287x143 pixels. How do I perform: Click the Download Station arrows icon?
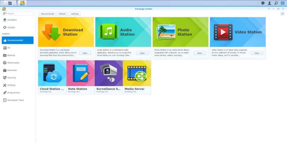[x=51, y=32]
